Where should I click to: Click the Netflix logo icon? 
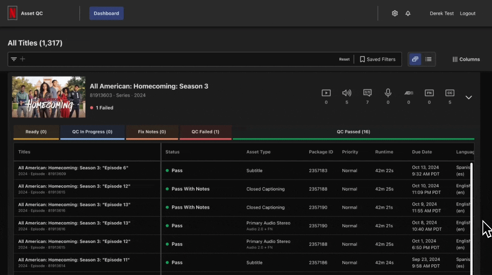coord(13,13)
